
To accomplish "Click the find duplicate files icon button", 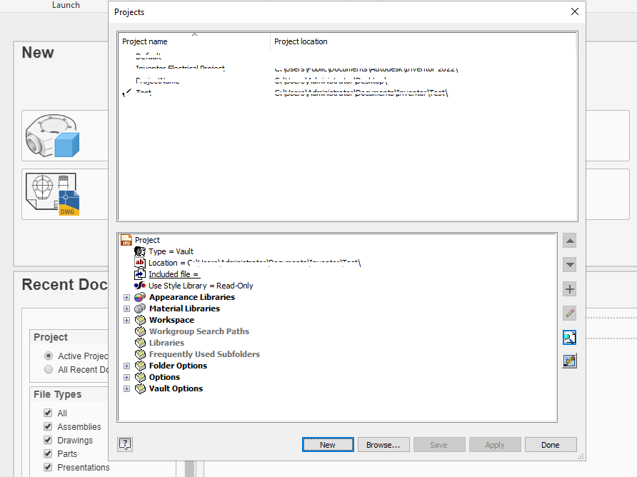I will tap(570, 337).
